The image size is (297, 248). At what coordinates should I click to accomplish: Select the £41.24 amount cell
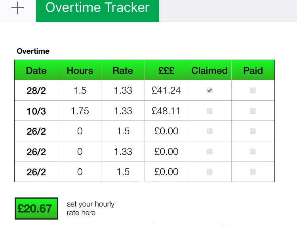pyautogui.click(x=166, y=90)
